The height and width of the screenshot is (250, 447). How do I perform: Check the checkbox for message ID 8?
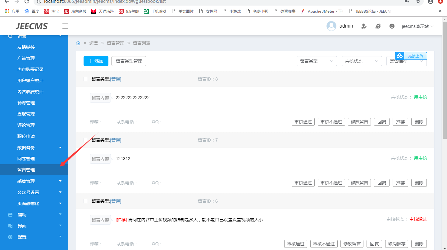[x=86, y=79]
